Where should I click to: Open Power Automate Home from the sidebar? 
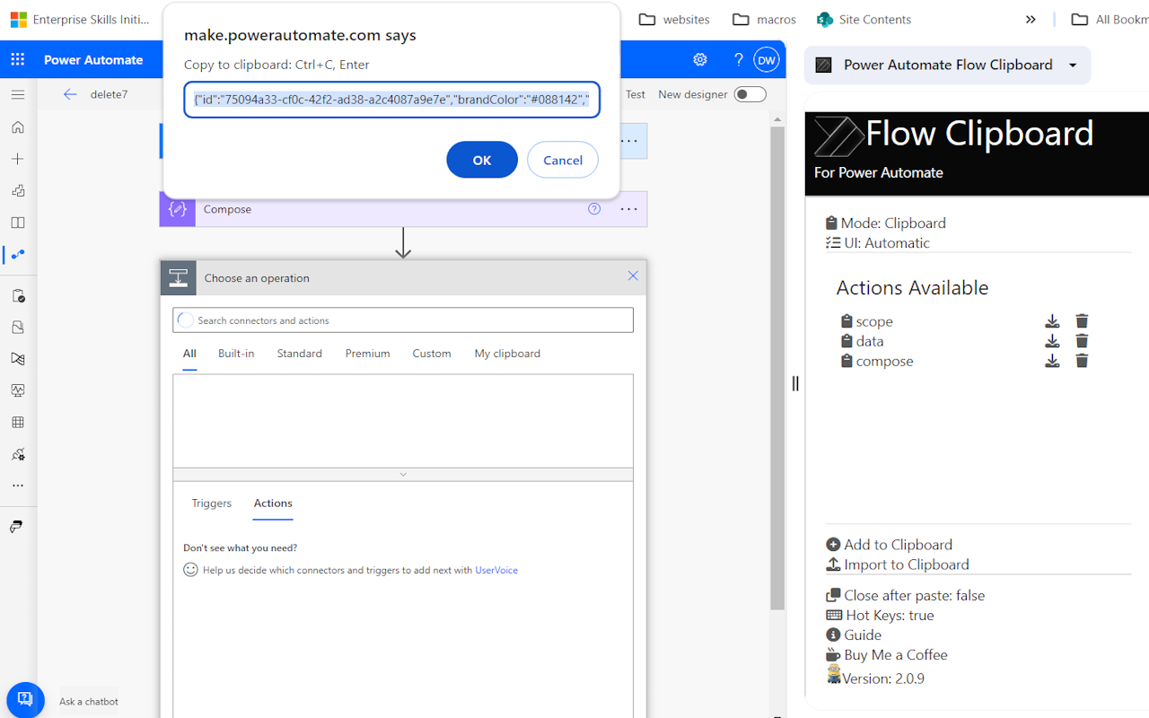point(18,127)
